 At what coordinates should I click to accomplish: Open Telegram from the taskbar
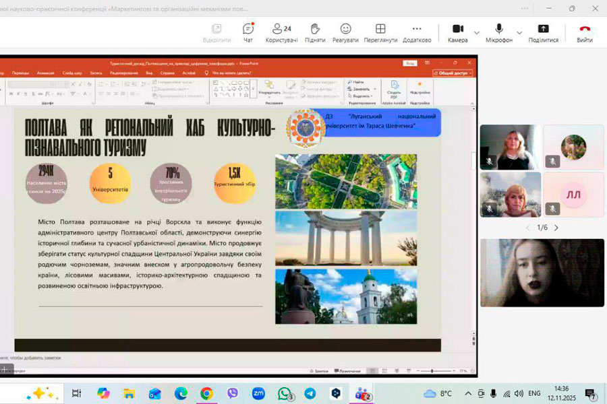310,393
